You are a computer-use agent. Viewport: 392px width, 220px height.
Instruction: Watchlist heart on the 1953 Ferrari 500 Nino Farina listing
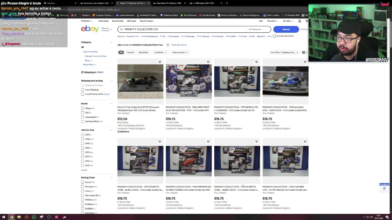point(208,142)
